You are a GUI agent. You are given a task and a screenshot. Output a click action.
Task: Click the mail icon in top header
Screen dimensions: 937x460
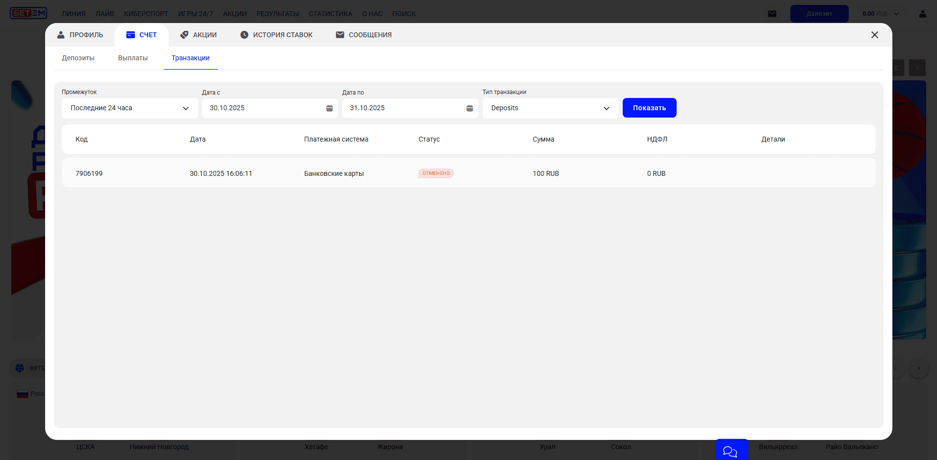point(772,14)
